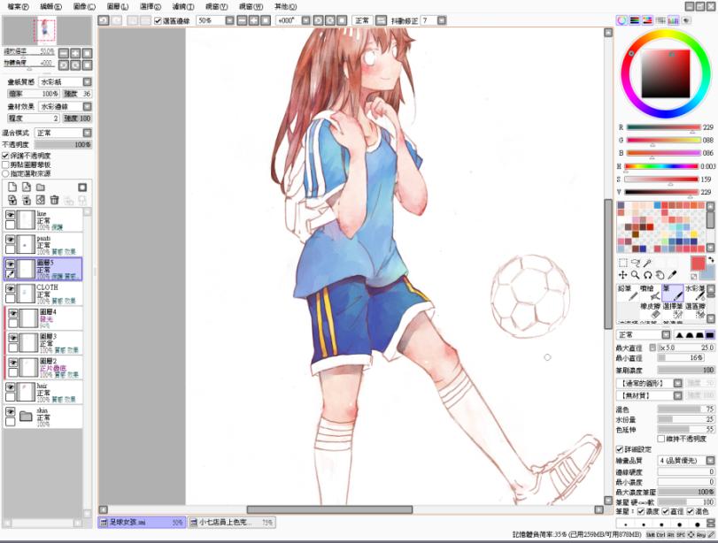Hide the hair layer eye icon
Image resolution: width=718 pixels, height=543 pixels.
(x=10, y=387)
